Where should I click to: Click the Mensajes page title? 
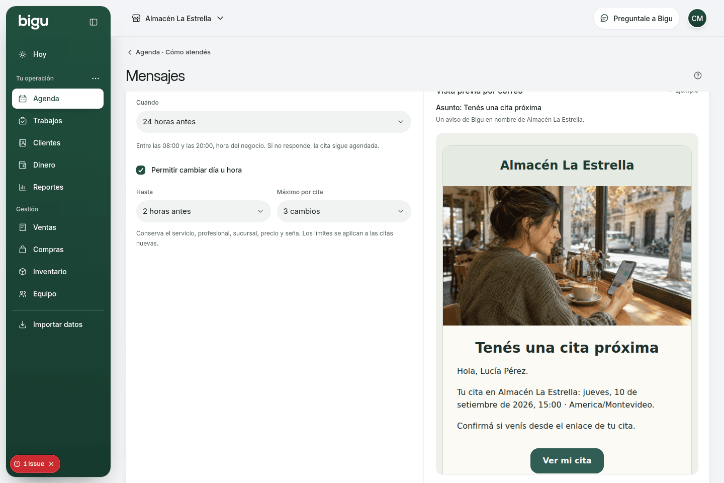[155, 76]
